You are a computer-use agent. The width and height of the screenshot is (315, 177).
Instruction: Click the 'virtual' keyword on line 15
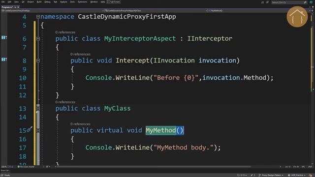click(110, 130)
